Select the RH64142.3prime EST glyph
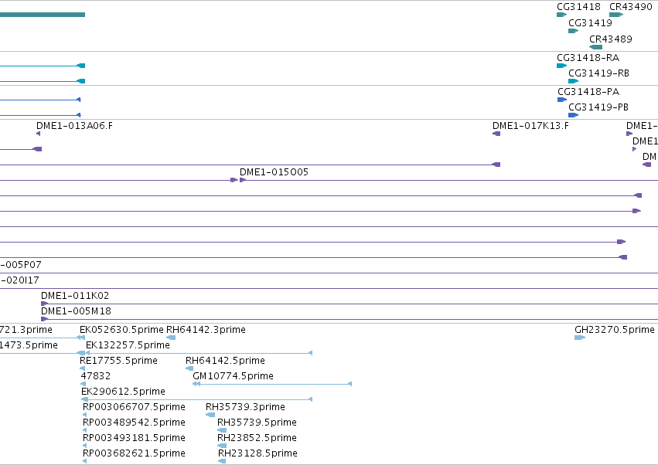 (171, 338)
